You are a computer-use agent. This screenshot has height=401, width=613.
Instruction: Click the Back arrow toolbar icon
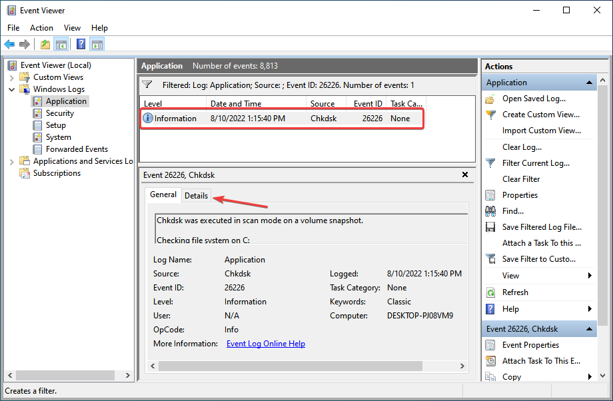pyautogui.click(x=9, y=44)
